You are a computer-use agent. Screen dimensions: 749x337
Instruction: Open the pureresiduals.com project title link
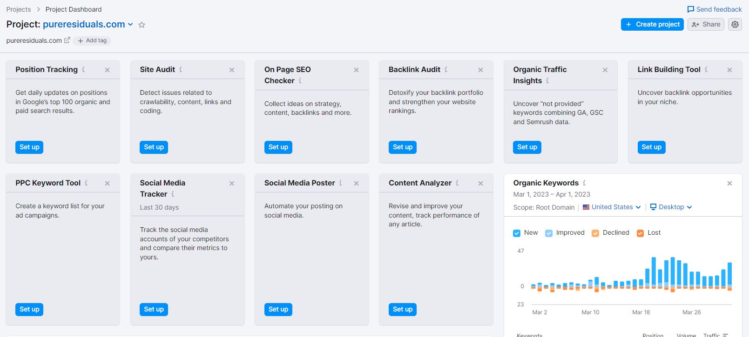(x=84, y=24)
